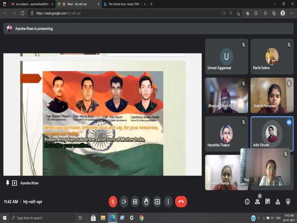Image resolution: width=297 pixels, height=223 pixels.
Task: Open the activities shapes icon
Action: click(x=278, y=202)
